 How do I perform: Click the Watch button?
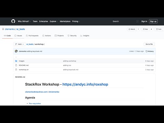point(132,29)
